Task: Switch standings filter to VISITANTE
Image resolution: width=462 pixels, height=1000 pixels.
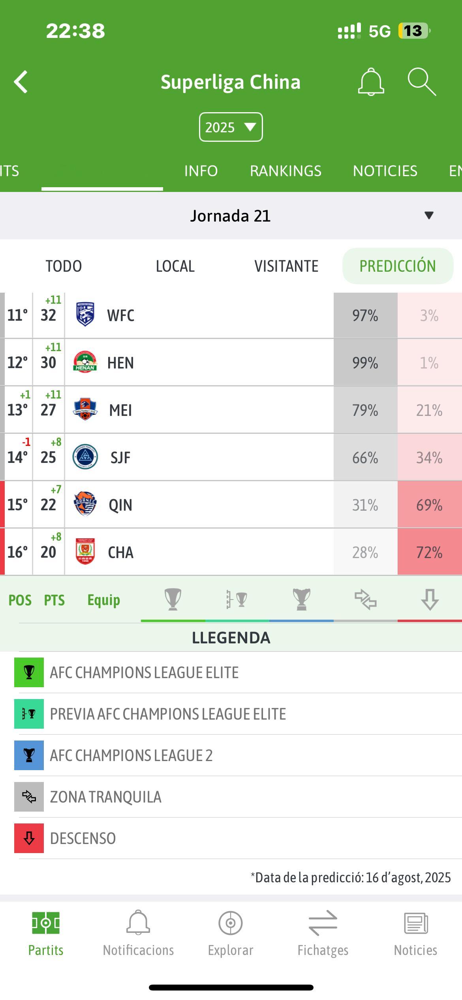Action: point(286,266)
